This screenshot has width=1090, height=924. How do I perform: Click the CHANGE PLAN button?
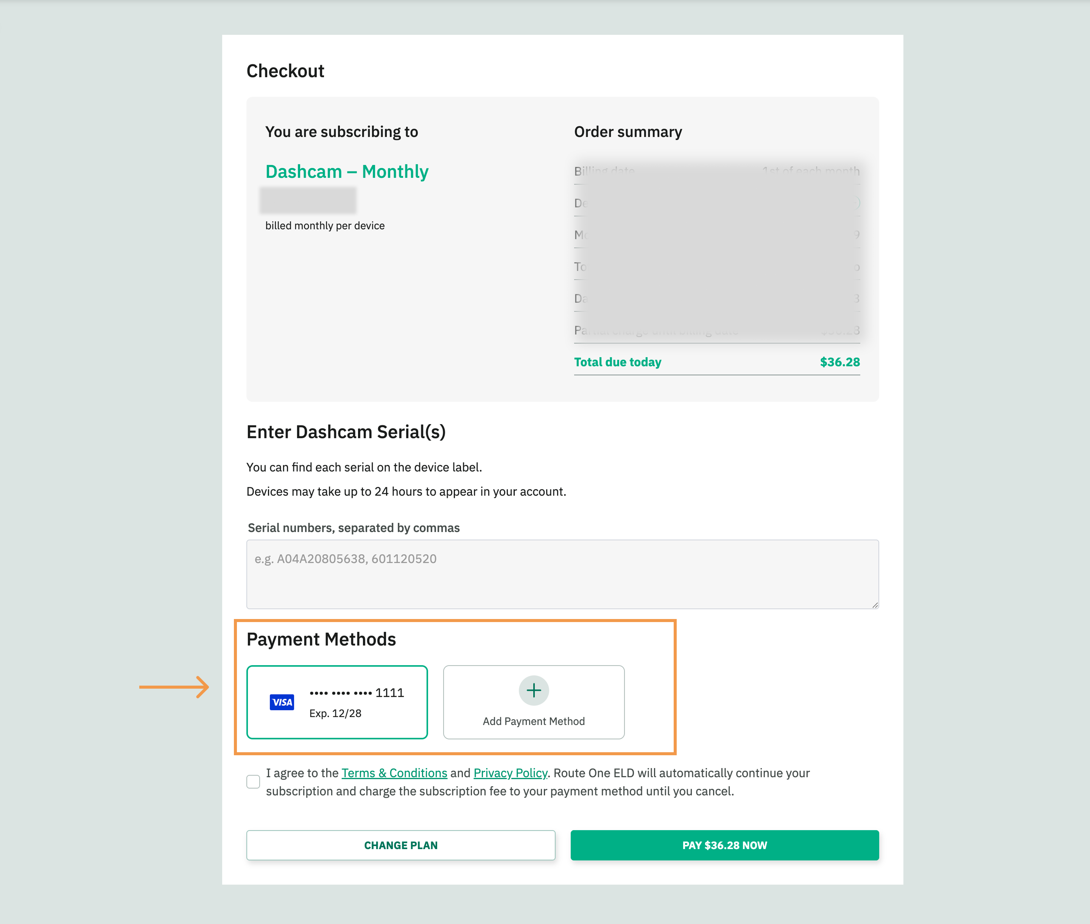coord(401,845)
